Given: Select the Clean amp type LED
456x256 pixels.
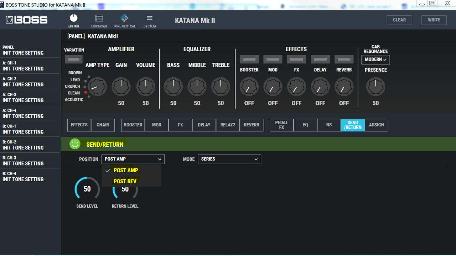Looking at the screenshot, I should pos(85,93).
